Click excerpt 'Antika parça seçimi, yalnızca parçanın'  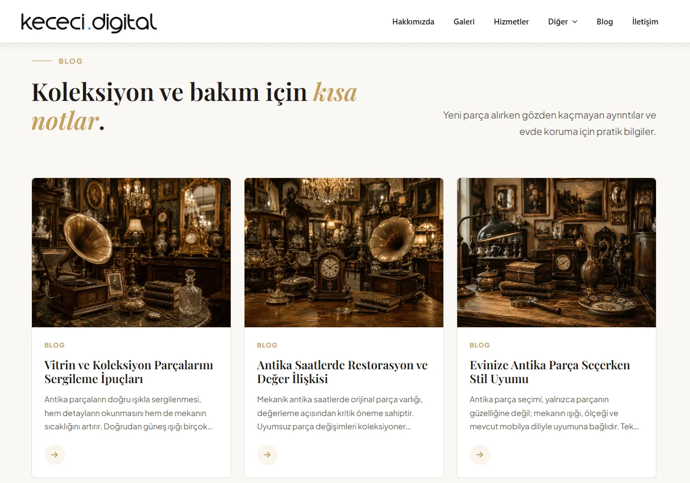coord(554,413)
